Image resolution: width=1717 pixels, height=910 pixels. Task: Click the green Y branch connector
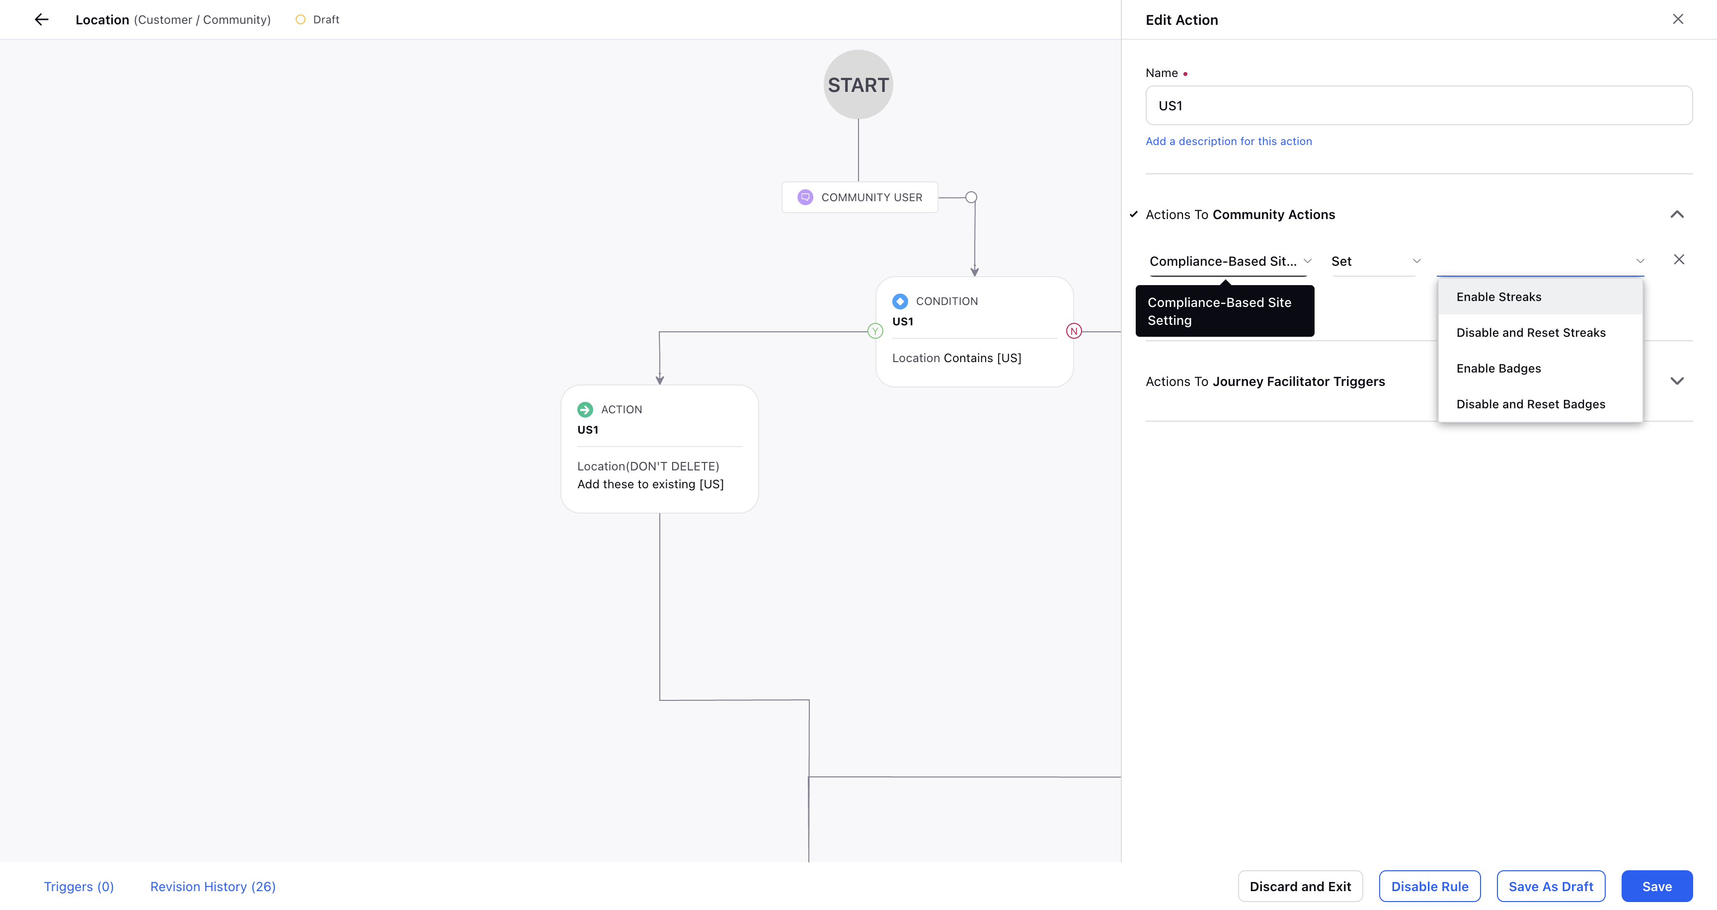875,331
